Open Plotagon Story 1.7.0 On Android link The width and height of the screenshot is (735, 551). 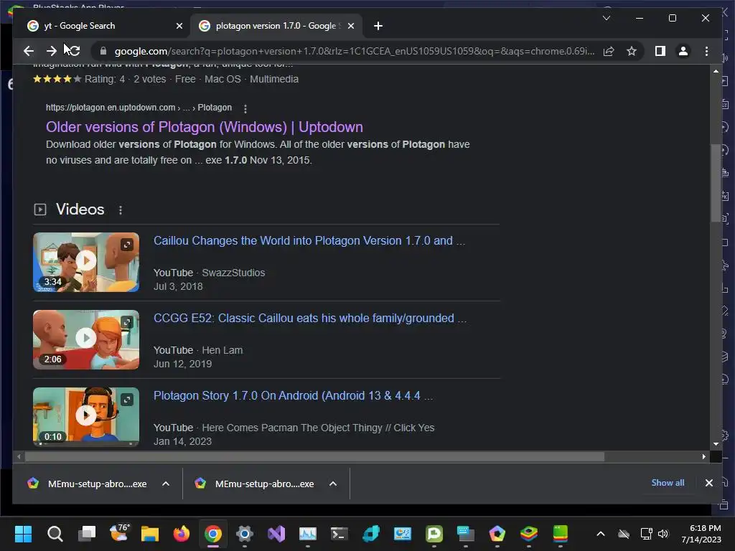pos(293,396)
